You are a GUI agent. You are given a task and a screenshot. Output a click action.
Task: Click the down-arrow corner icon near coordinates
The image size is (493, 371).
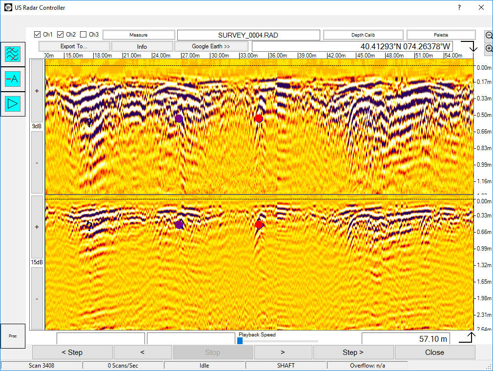click(x=470, y=46)
